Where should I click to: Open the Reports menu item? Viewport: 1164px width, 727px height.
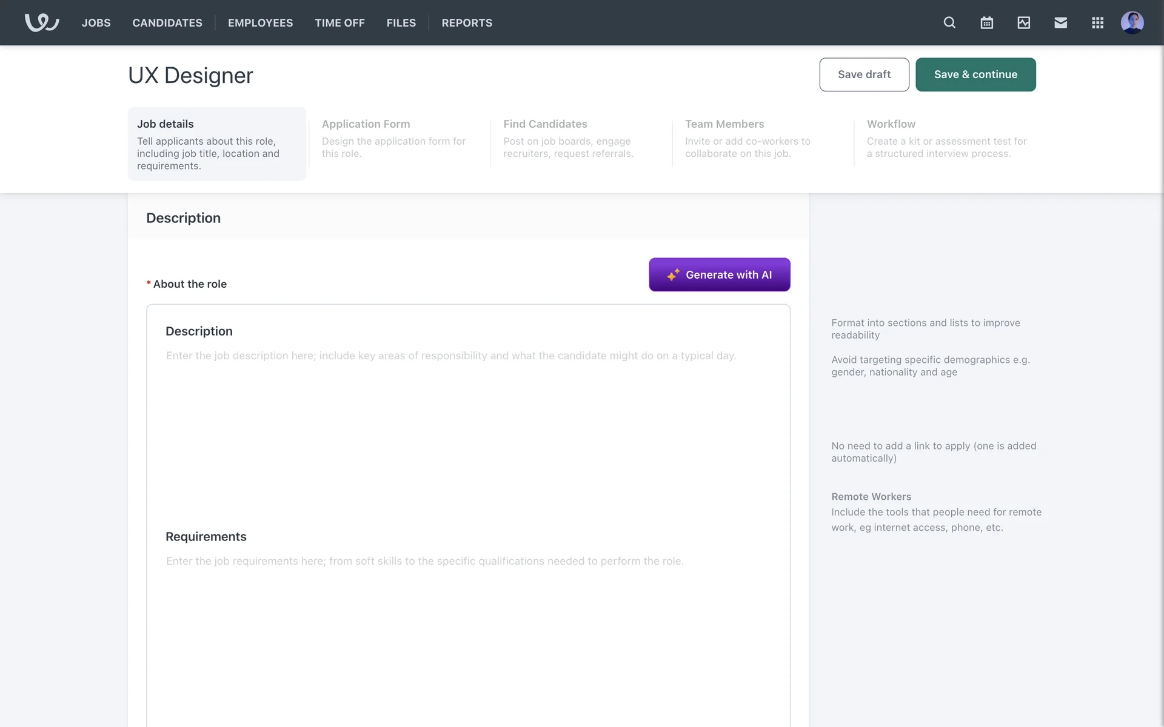(467, 22)
